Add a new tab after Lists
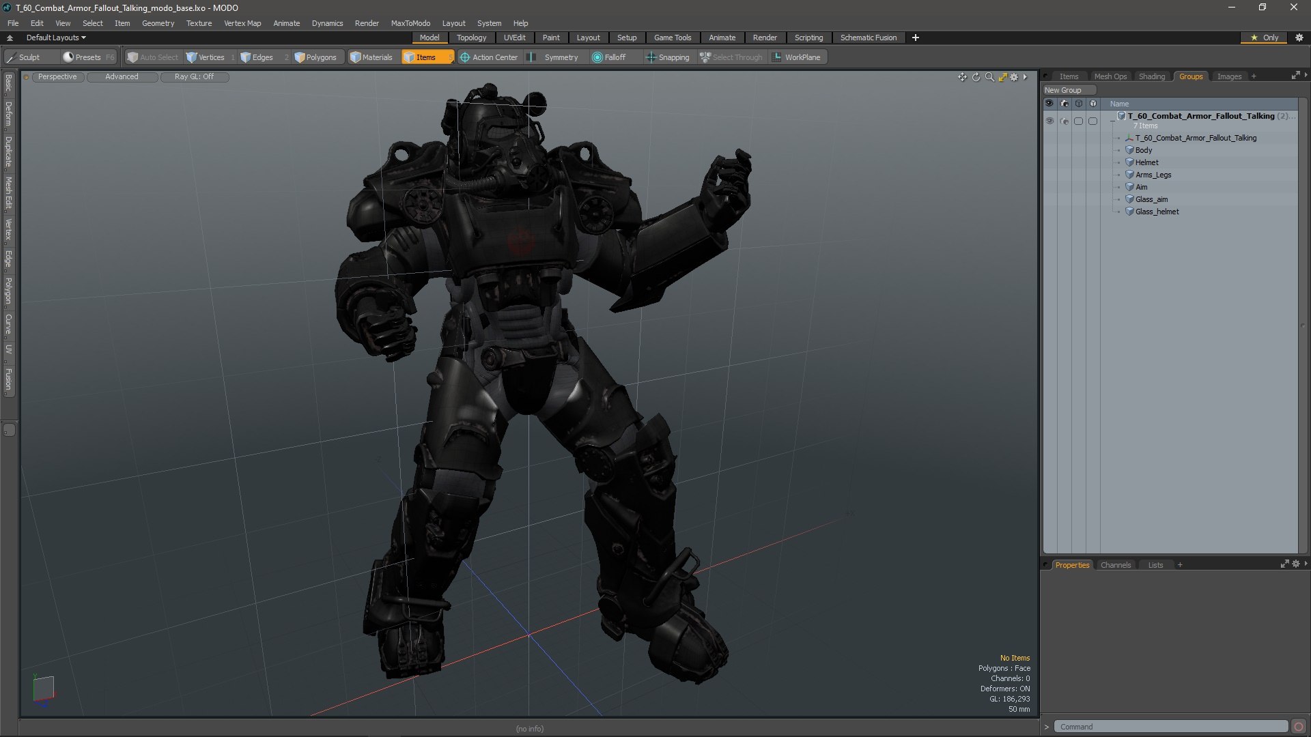 [x=1180, y=565]
